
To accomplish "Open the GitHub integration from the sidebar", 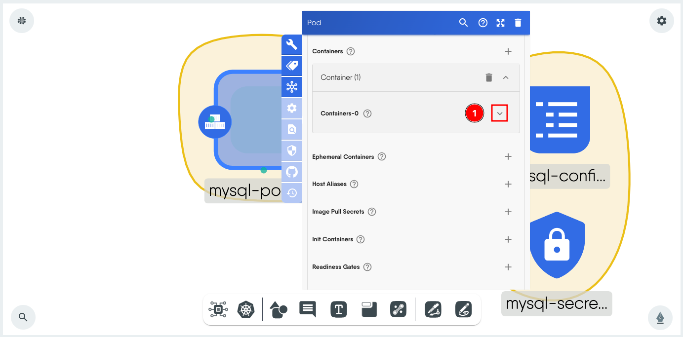I will coord(291,172).
